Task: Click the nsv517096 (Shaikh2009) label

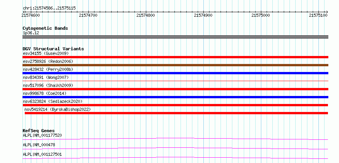Action: (48, 85)
